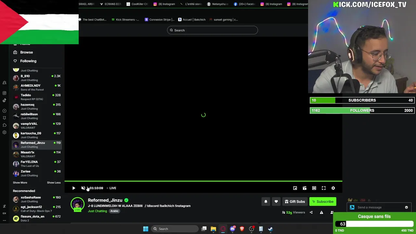Open TikTok in Opera sidebar

[5, 100]
